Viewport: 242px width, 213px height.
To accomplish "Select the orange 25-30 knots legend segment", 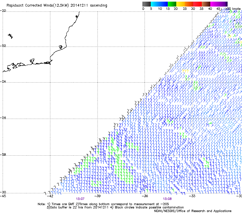I will click(x=189, y=4).
